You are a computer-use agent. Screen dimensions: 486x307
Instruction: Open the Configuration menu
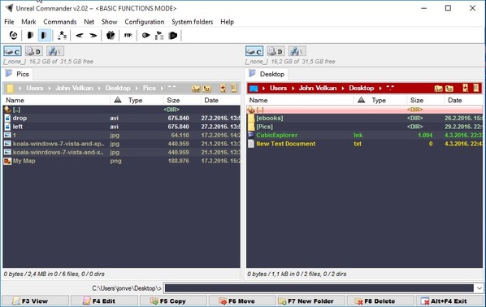(145, 22)
